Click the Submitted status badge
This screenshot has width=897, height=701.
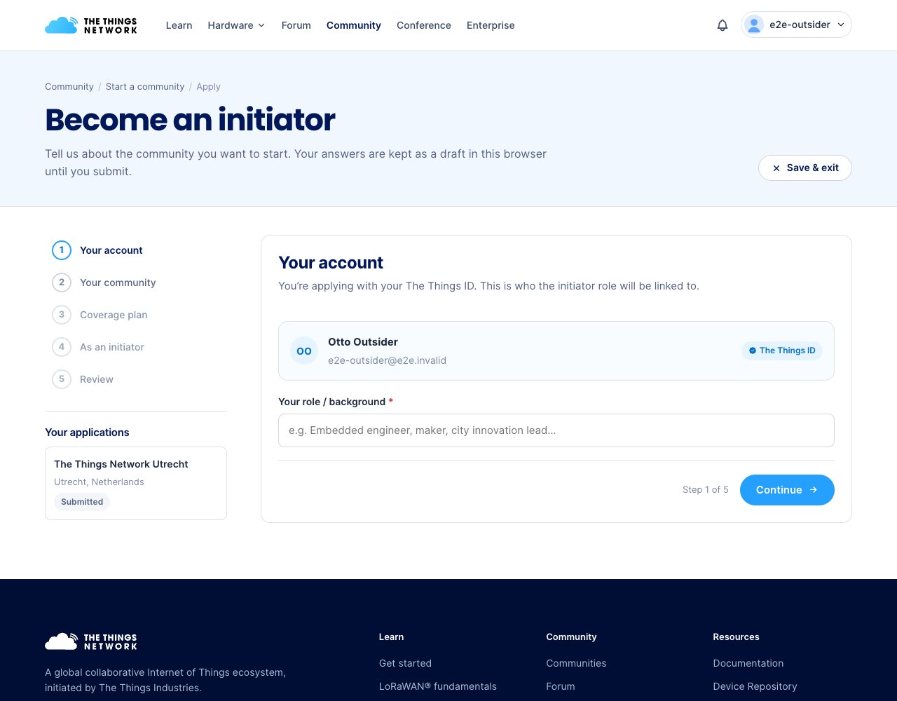(82, 502)
